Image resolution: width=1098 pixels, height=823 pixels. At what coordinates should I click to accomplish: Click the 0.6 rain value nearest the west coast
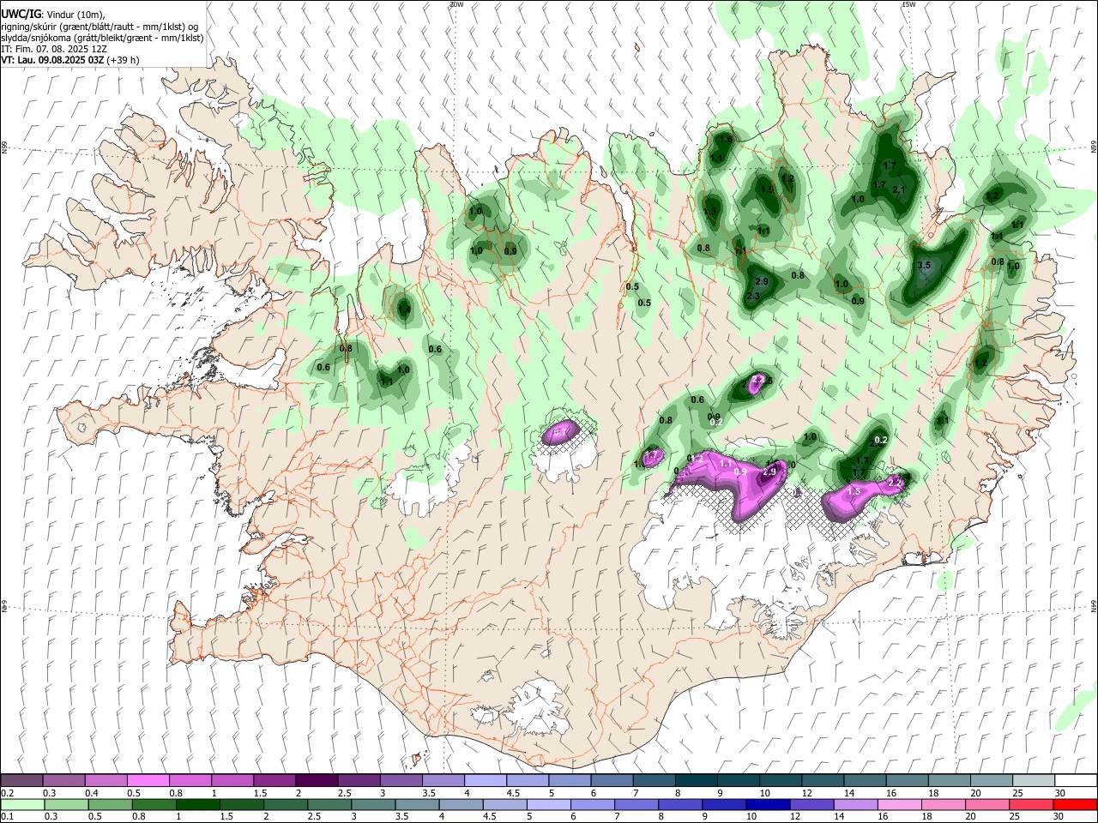323,368
